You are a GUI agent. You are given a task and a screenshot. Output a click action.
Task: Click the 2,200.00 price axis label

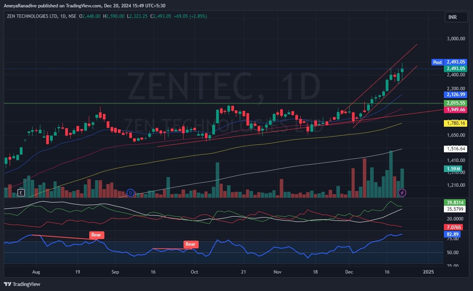point(456,88)
